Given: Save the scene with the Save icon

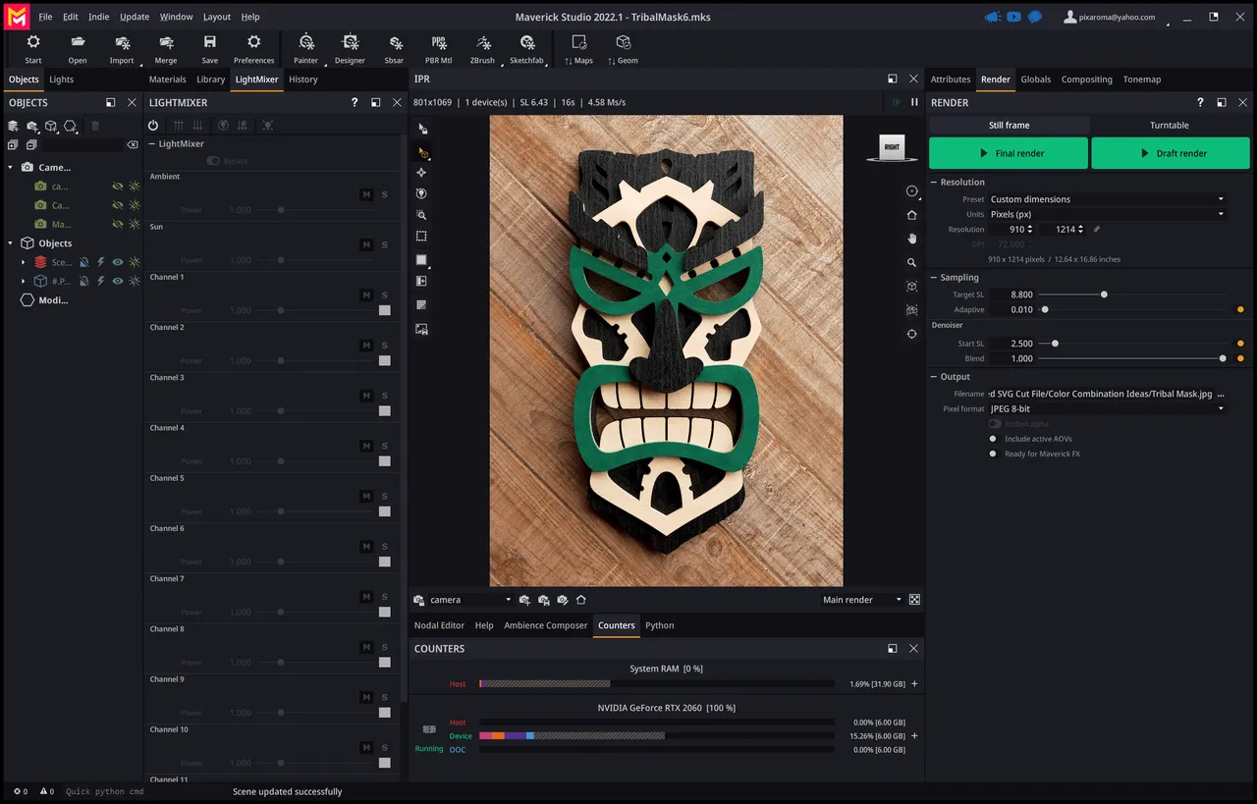Looking at the screenshot, I should pyautogui.click(x=210, y=48).
